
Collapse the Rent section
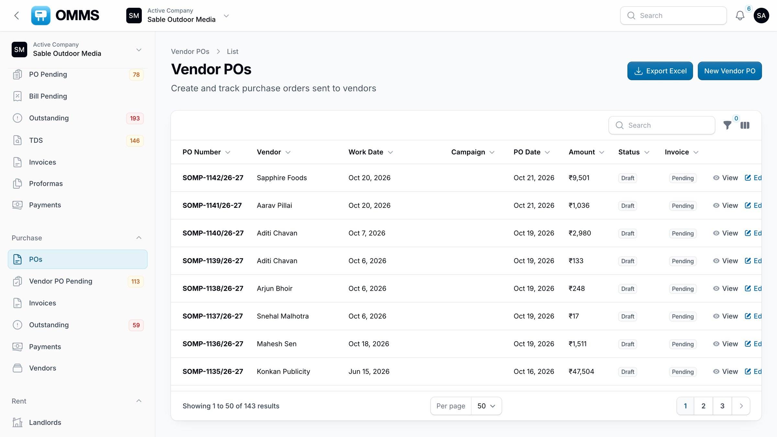pos(139,401)
